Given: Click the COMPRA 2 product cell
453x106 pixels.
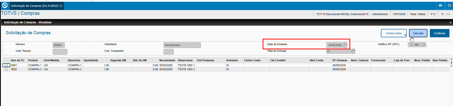Looking at the screenshot, I should [x=35, y=69].
